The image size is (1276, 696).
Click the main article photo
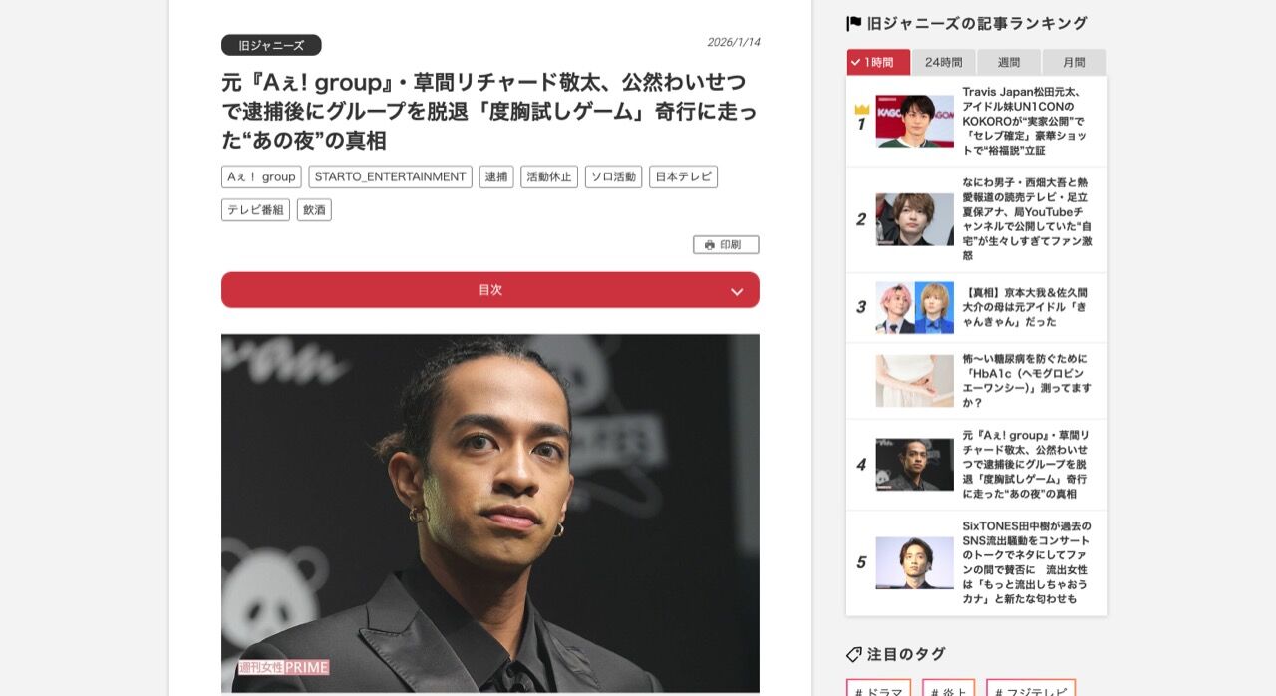[x=490, y=514]
